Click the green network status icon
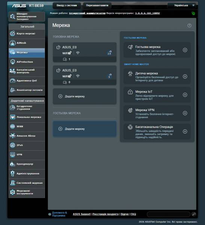Image resolution: width=205 pixels, height=225 pixels. point(193,13)
